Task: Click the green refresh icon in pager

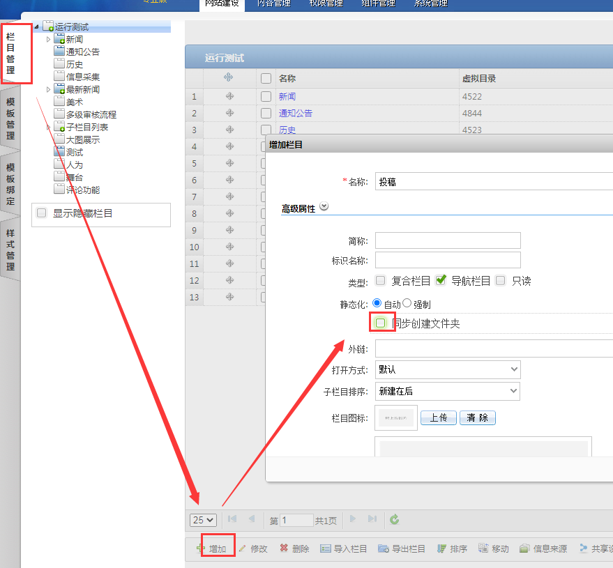Action: click(395, 519)
